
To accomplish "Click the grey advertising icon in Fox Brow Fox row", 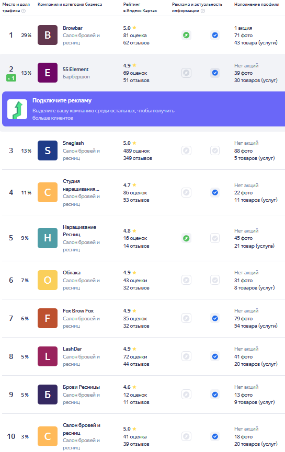I will tap(186, 318).
